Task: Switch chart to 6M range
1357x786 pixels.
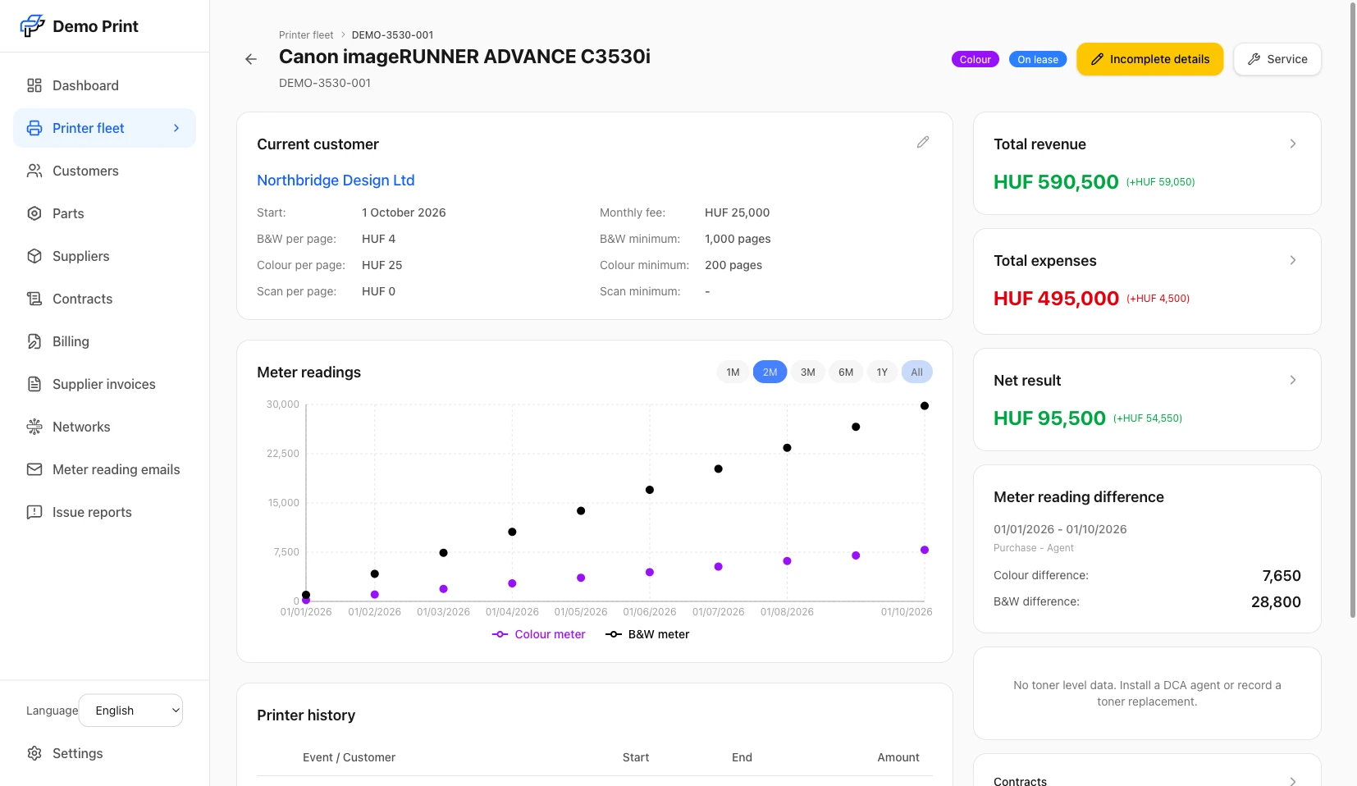Action: tap(846, 372)
